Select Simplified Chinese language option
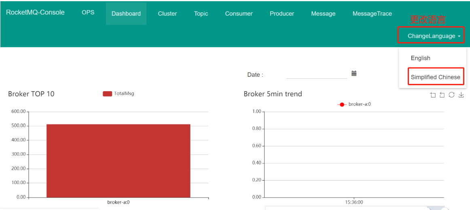This screenshot has width=470, height=210. (x=436, y=77)
